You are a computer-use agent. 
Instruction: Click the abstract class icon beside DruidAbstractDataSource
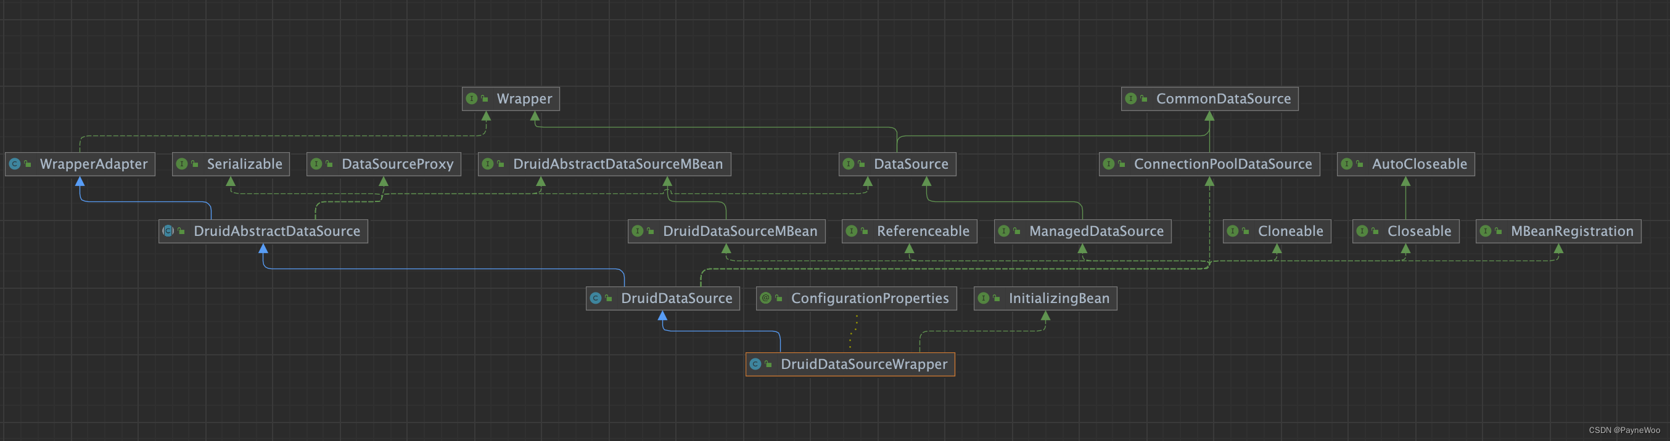168,230
